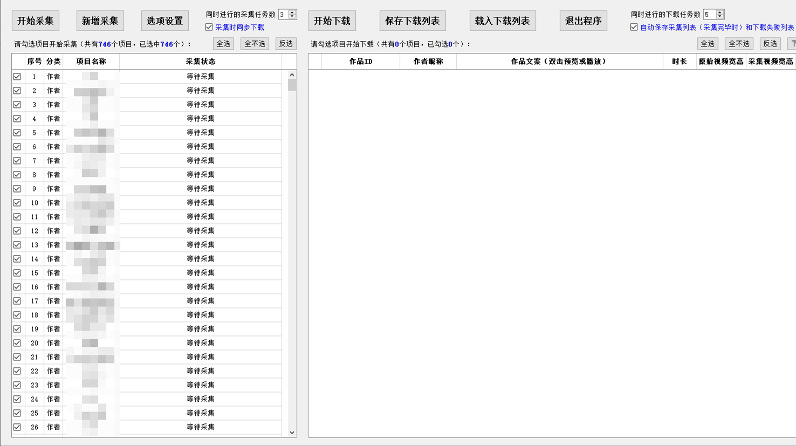Decrease 下载任务数 with down stepper arrow
Viewport: 796px width, 446px height.
pos(720,17)
